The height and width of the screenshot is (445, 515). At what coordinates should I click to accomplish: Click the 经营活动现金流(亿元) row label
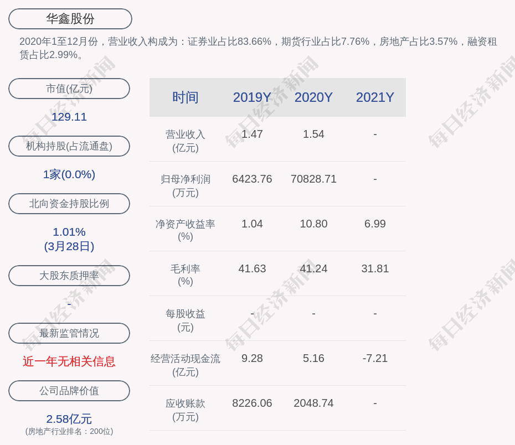point(186,365)
